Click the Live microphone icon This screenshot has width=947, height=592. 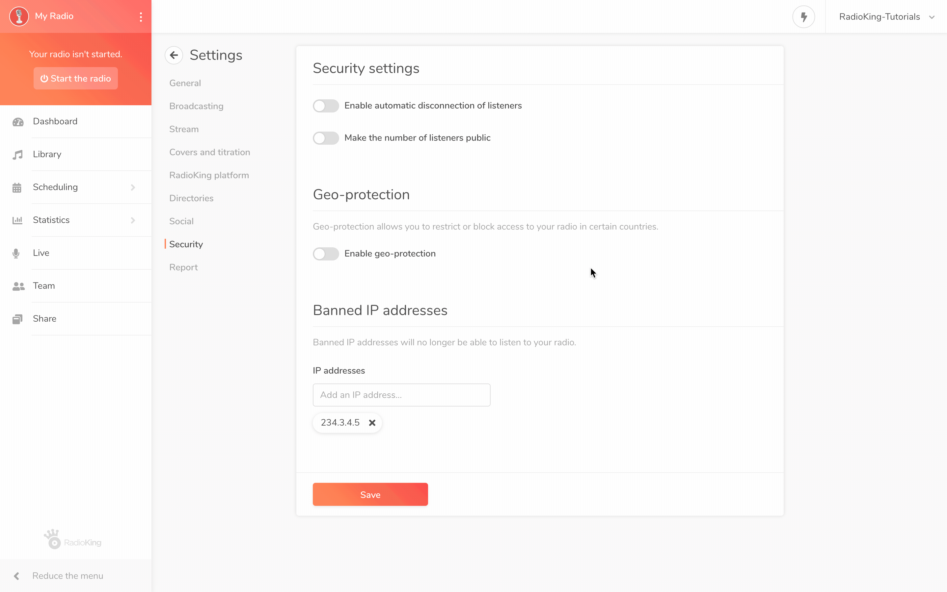[16, 253]
